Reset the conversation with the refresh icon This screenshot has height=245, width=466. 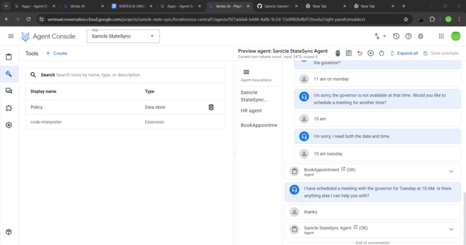(382, 54)
